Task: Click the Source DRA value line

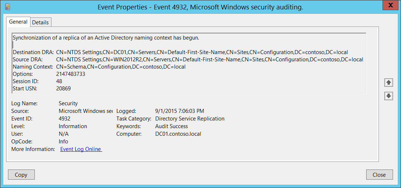Action: click(x=210, y=60)
